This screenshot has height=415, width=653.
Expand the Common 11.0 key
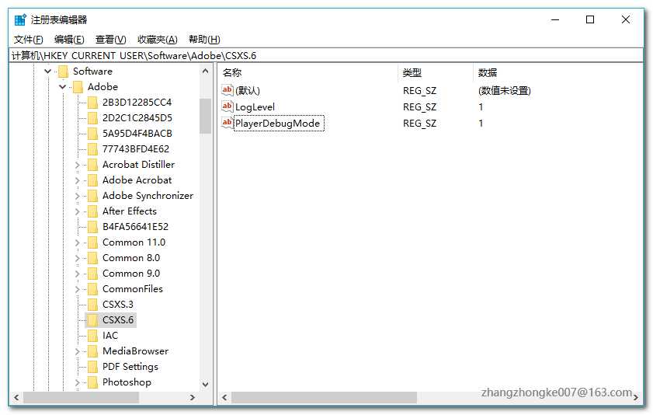coord(77,242)
